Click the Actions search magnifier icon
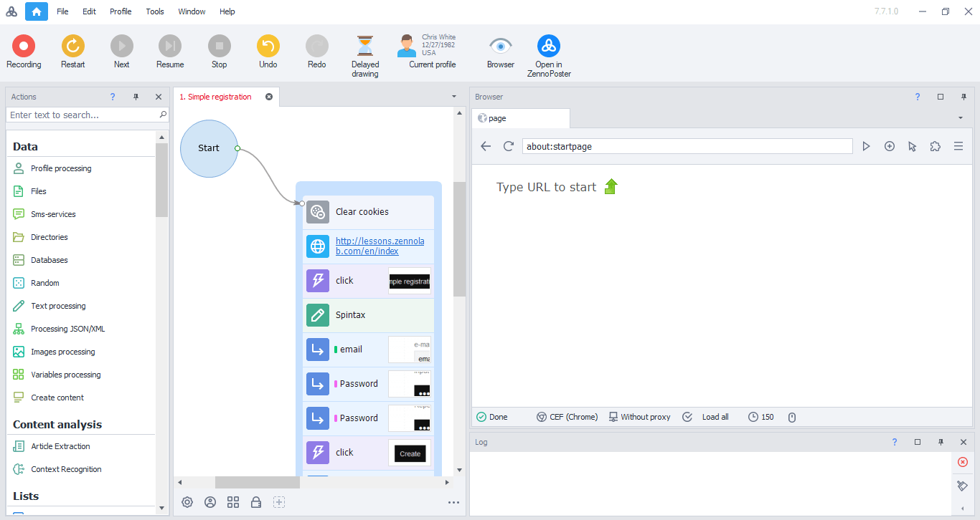 [163, 115]
